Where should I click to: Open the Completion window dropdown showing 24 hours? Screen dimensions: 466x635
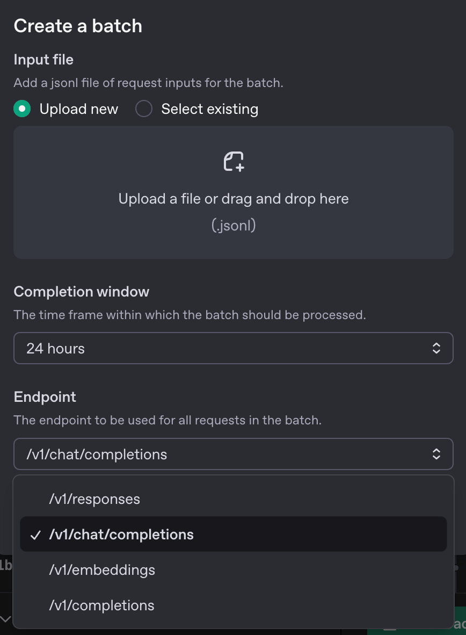click(234, 348)
